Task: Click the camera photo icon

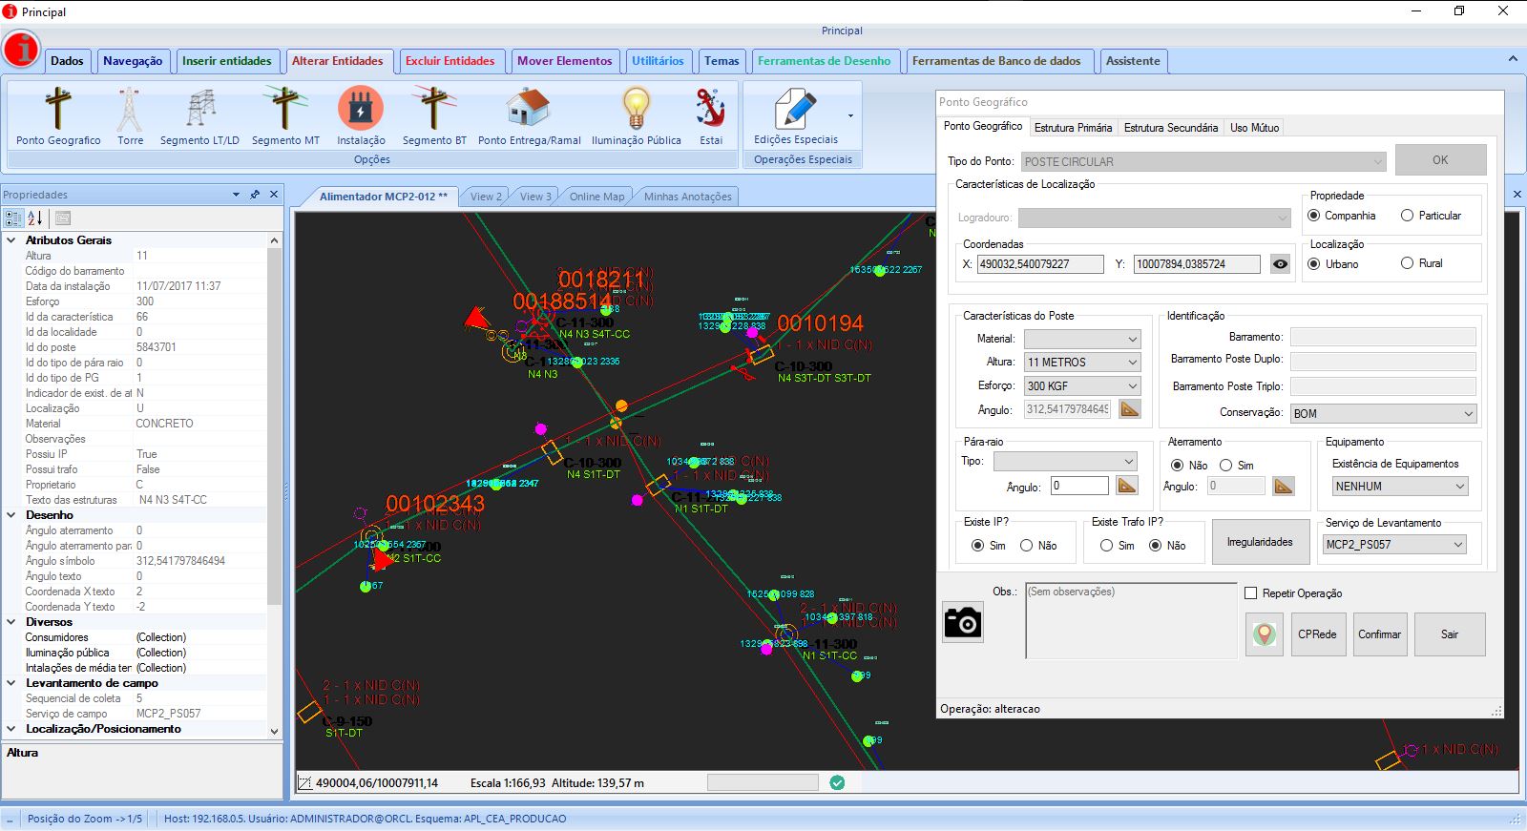Action: point(962,623)
